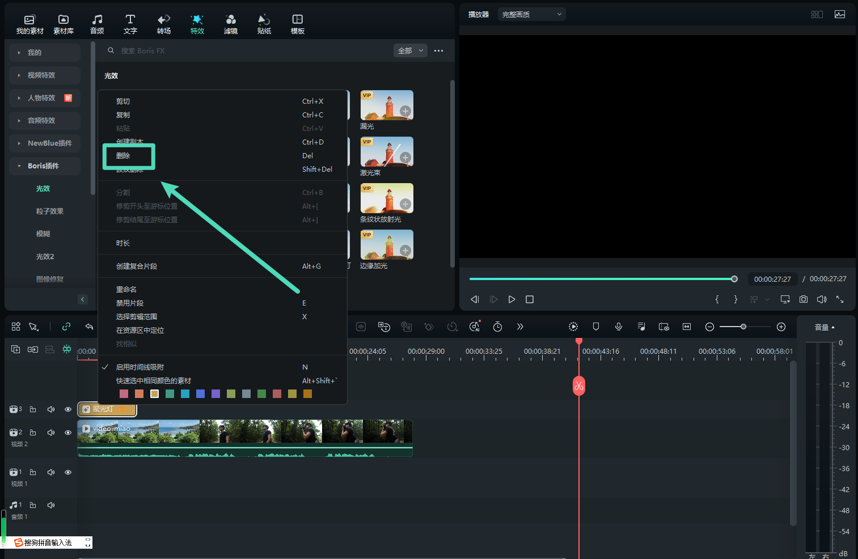Click 重命名 to rename the clip

[126, 290]
